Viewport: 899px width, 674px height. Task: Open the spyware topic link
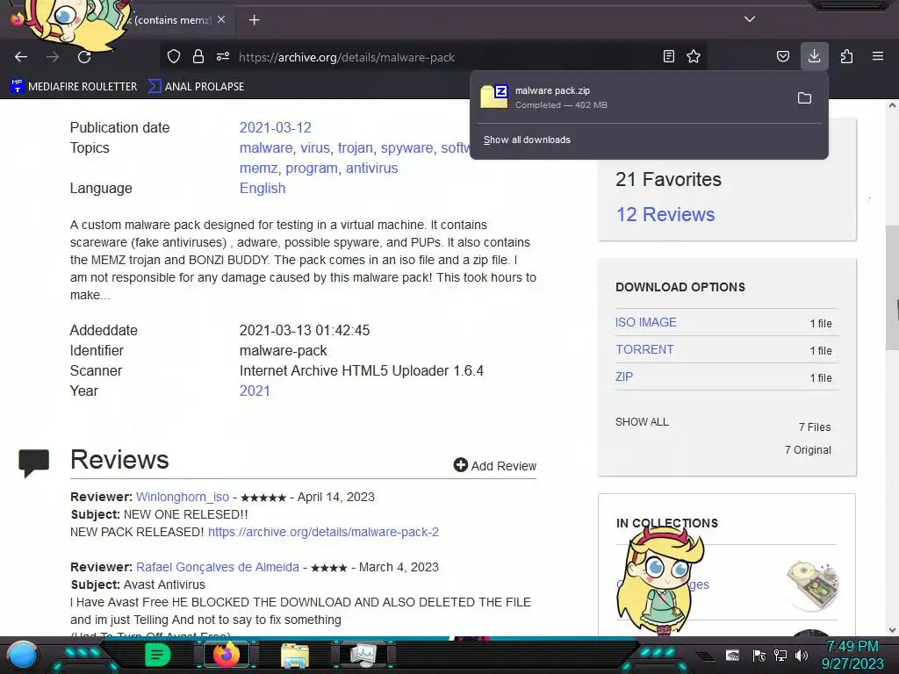tap(407, 147)
